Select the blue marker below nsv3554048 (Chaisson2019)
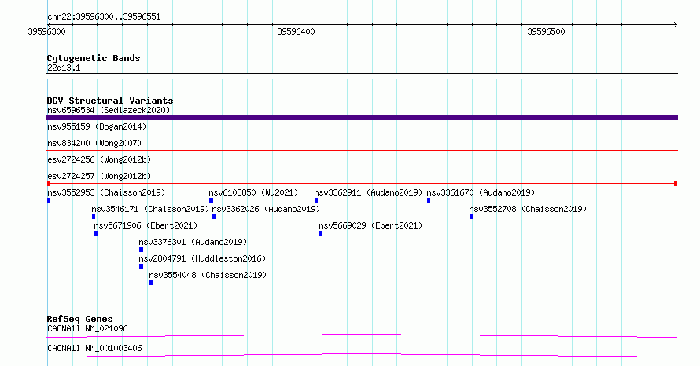The width and height of the screenshot is (700, 366). pyautogui.click(x=151, y=283)
